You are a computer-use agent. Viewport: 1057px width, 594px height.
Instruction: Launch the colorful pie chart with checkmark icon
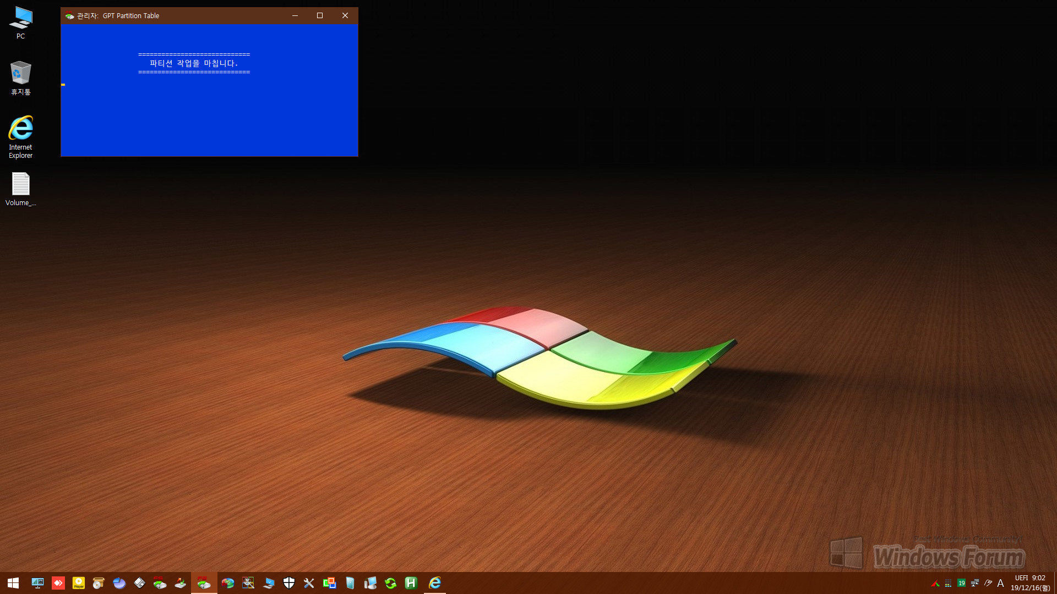(228, 583)
